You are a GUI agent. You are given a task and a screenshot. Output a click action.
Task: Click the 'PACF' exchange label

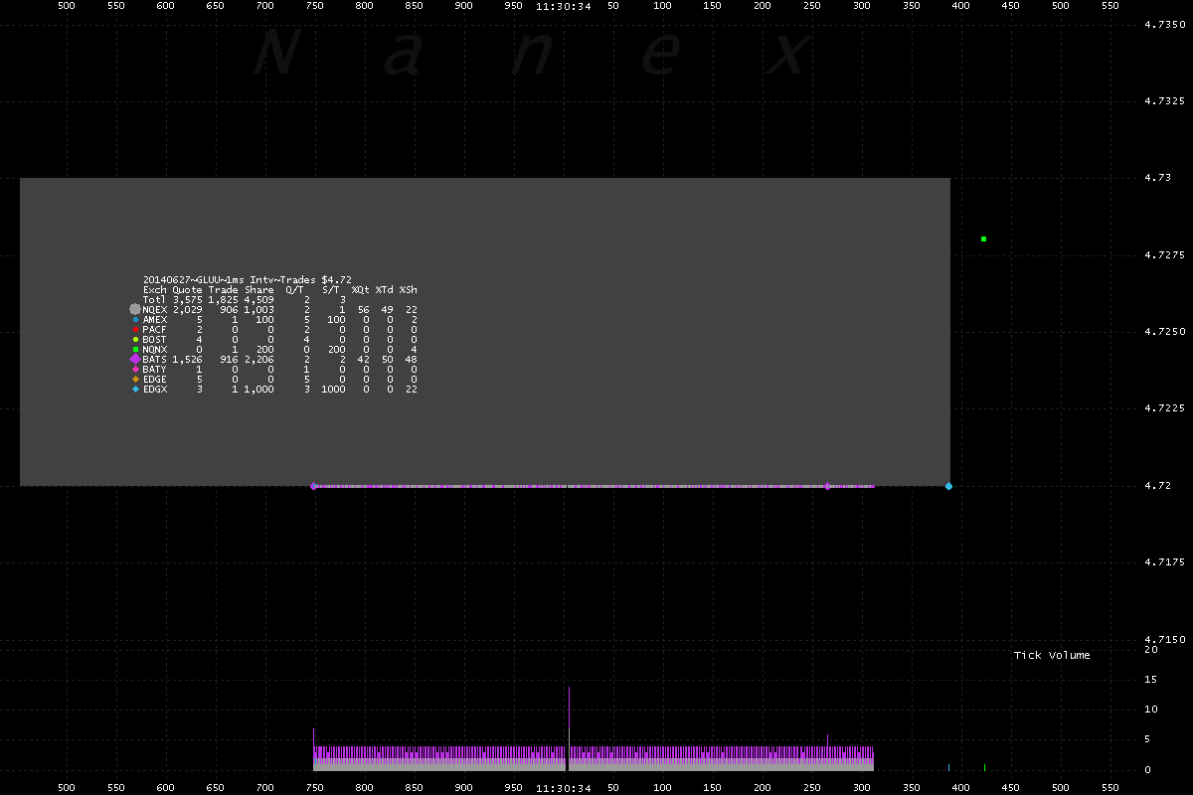click(155, 330)
